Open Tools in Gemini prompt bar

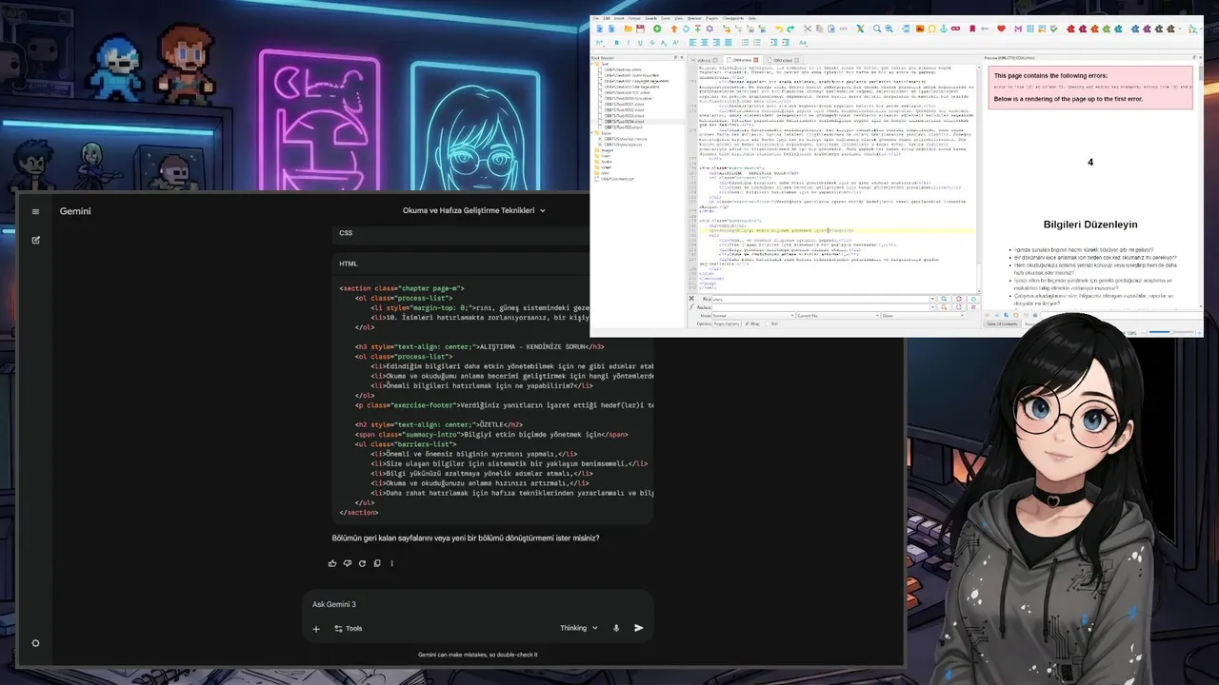click(x=348, y=628)
